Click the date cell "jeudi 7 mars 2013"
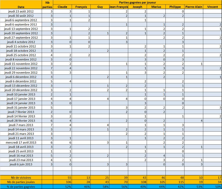Viewport: 222px width, 189px height. tap(21, 125)
